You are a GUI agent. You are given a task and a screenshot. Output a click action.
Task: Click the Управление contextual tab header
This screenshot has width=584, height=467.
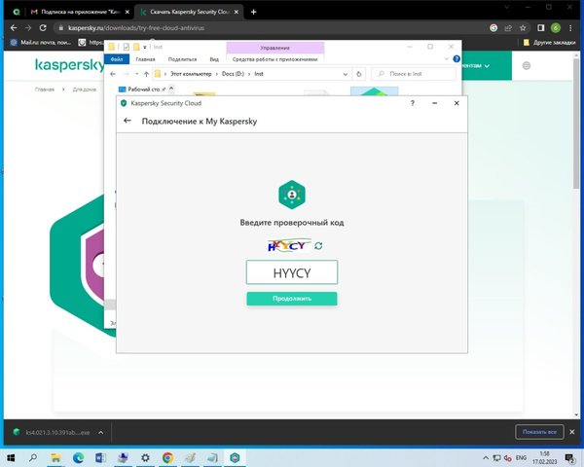coord(274,48)
